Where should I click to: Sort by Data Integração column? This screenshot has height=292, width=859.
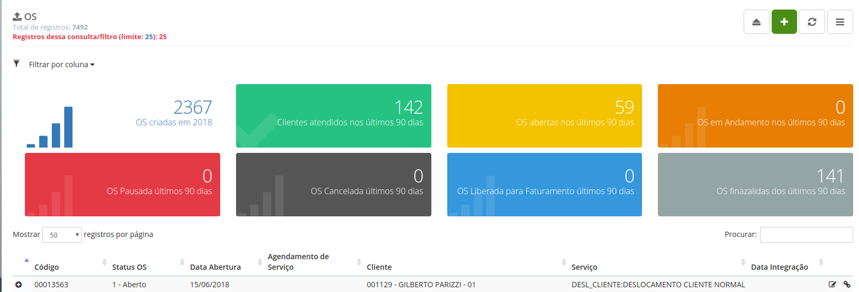779,267
